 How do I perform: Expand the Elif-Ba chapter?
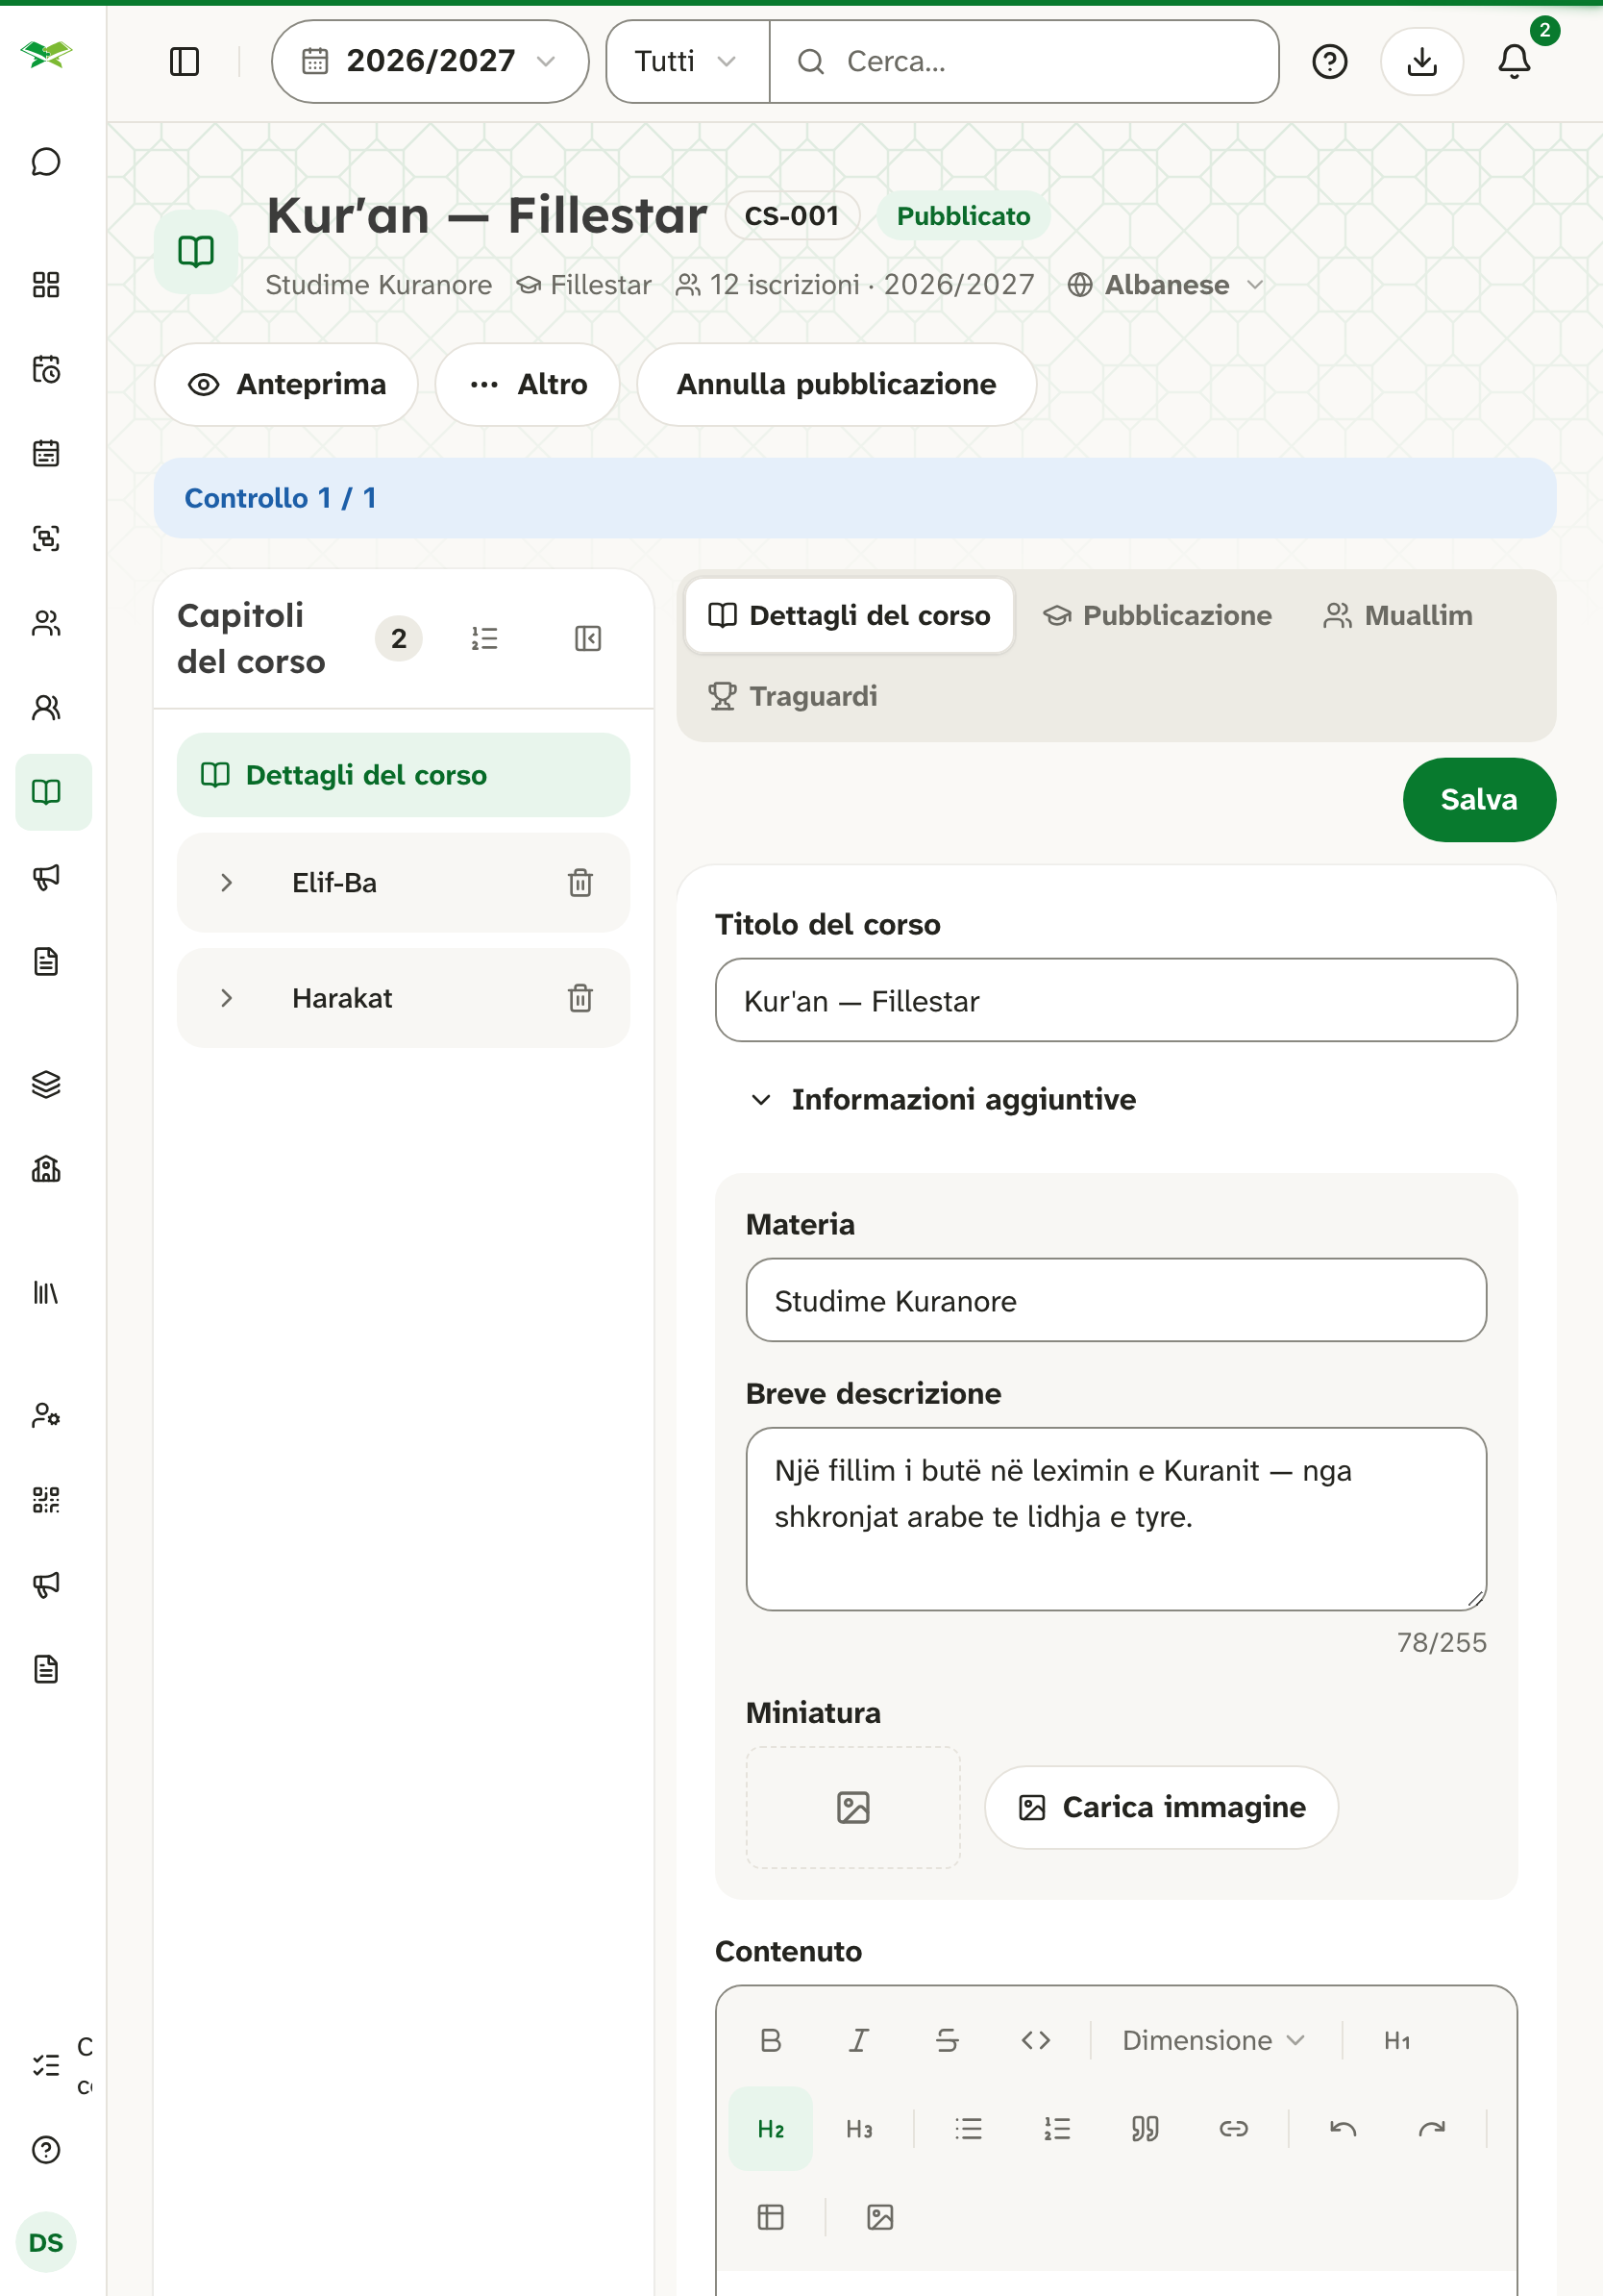227,883
